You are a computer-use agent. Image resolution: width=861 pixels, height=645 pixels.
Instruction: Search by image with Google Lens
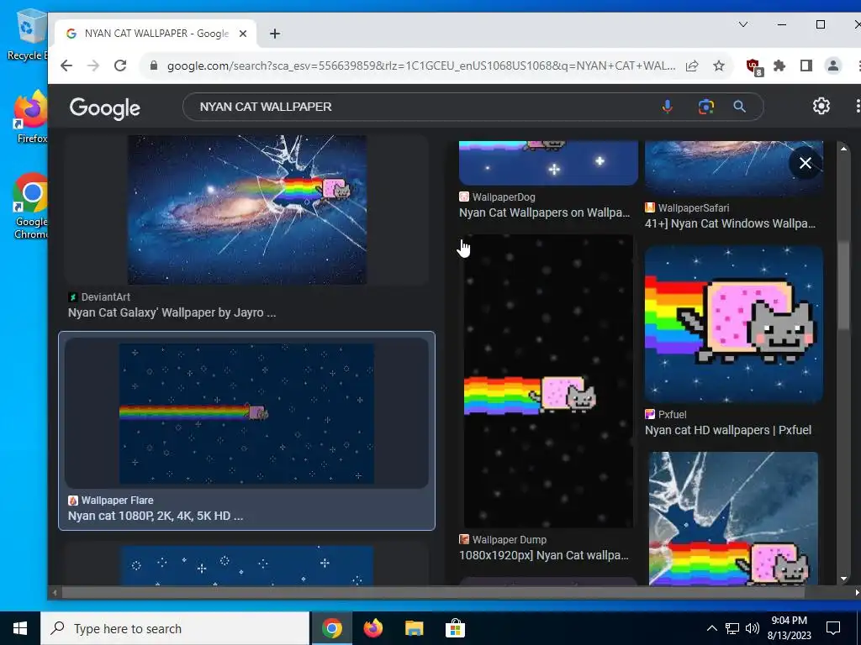[706, 107]
